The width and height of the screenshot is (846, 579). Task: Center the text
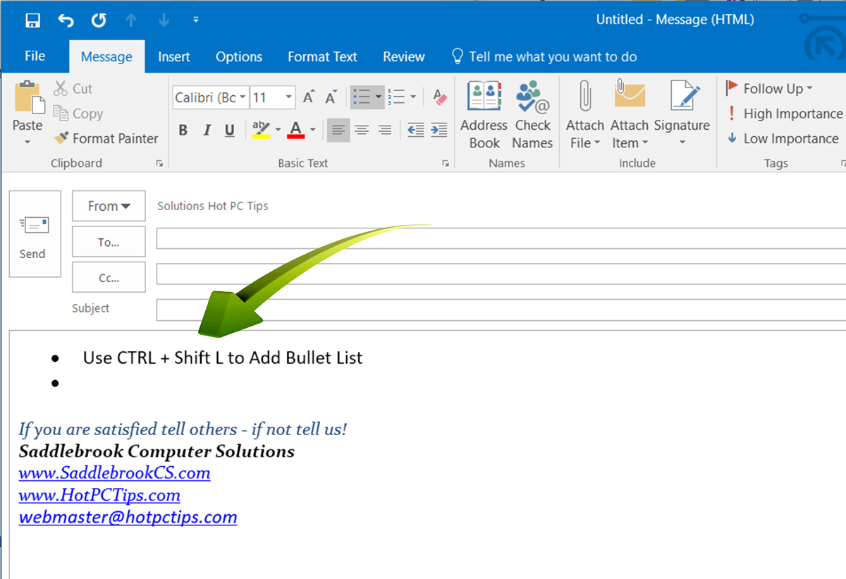coord(362,130)
